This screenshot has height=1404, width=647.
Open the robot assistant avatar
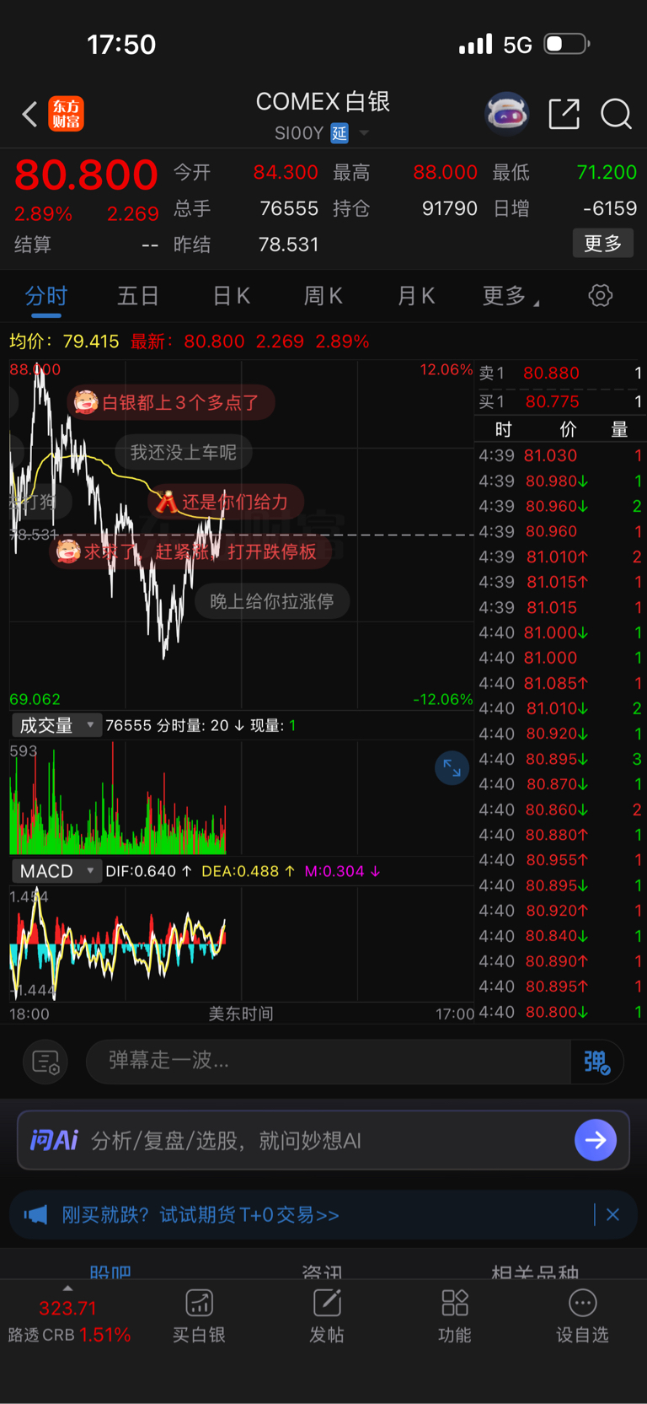[x=506, y=113]
